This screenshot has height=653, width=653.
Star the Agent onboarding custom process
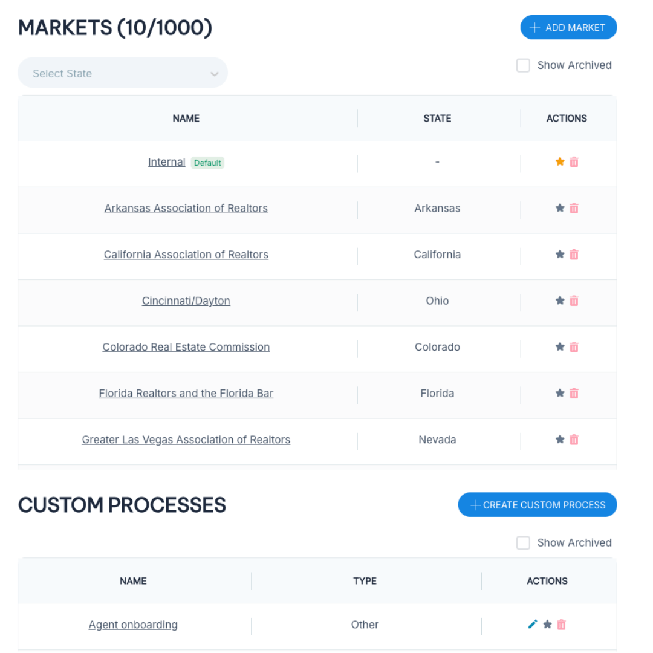547,625
